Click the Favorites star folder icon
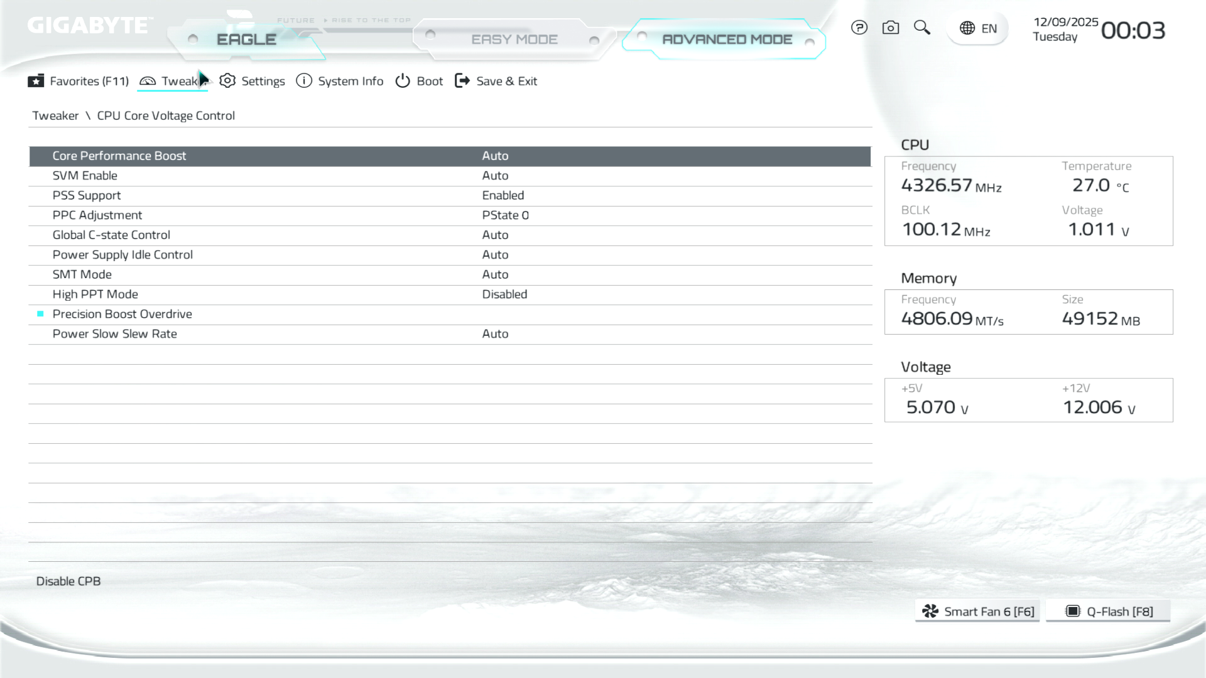The width and height of the screenshot is (1206, 678). pos(36,81)
